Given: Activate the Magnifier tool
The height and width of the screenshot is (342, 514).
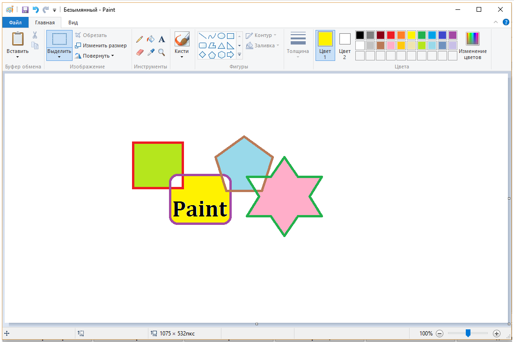Looking at the screenshot, I should (x=162, y=52).
